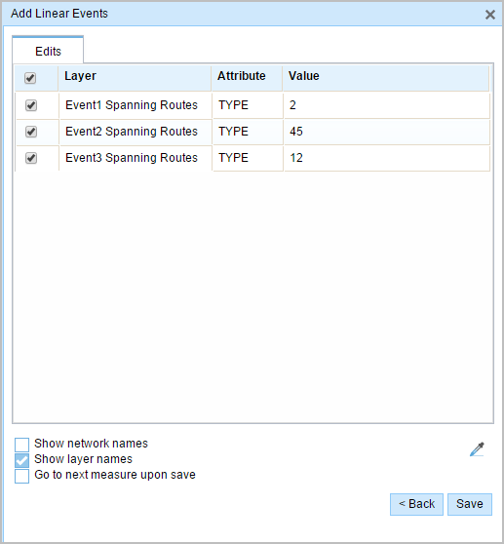Uncheck the Event3 Spanning Routes checkbox

(31, 158)
